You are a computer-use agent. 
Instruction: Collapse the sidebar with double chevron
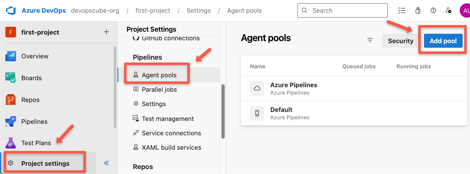(106, 163)
